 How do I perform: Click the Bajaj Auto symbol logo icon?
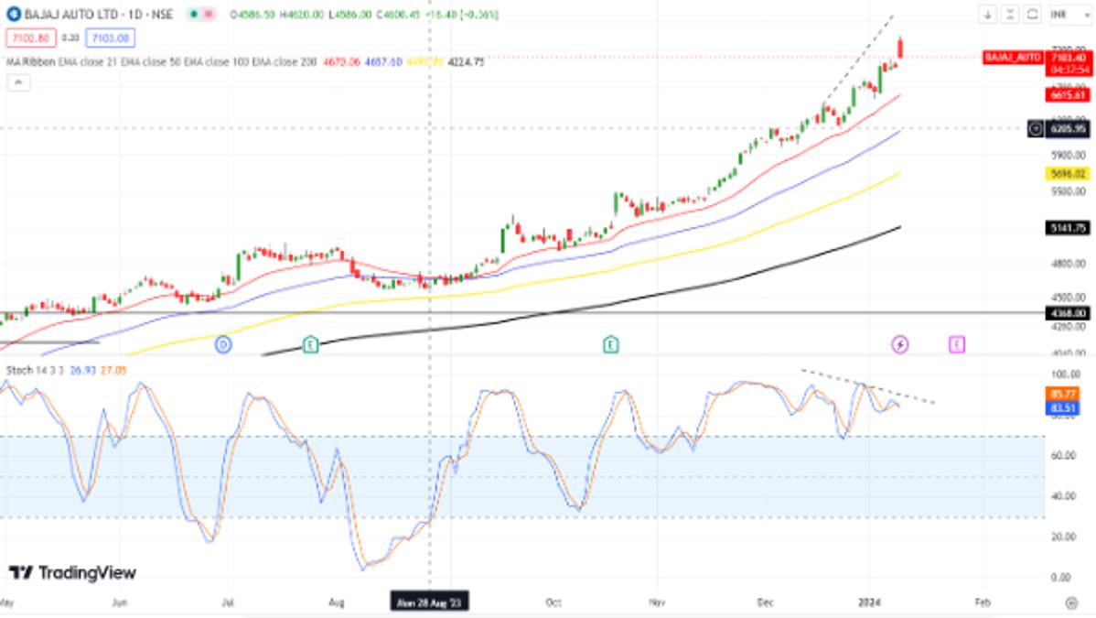point(14,14)
